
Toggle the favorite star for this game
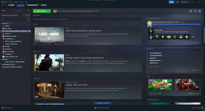tap(200, 11)
